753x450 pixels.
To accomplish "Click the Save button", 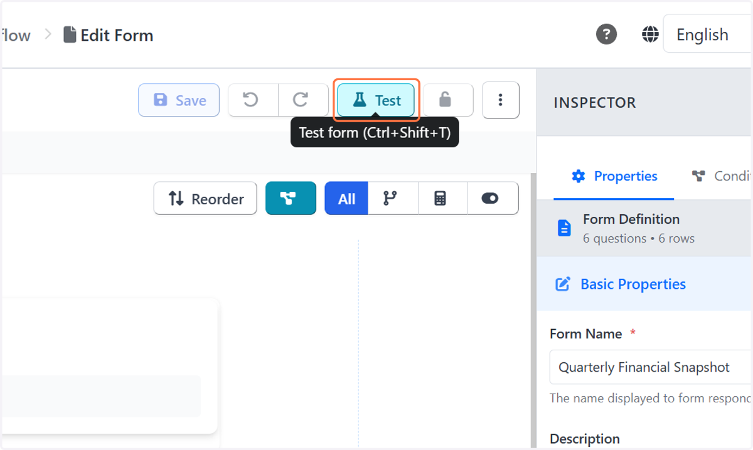I will tap(179, 100).
